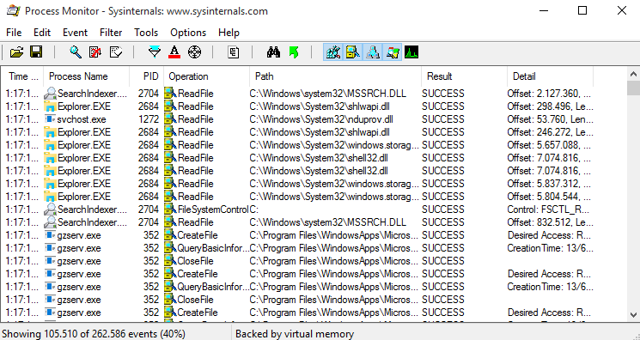Click the Offset: 5.837.312 detail cell
This screenshot has height=340, width=640.
[549, 184]
